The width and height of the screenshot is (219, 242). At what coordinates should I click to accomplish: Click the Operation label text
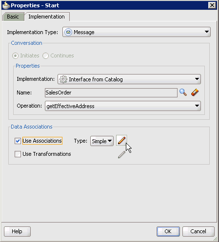coord(29,106)
